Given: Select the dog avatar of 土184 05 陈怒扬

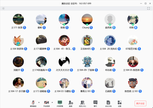Looking at the screenshot, I should (x=133, y=62).
